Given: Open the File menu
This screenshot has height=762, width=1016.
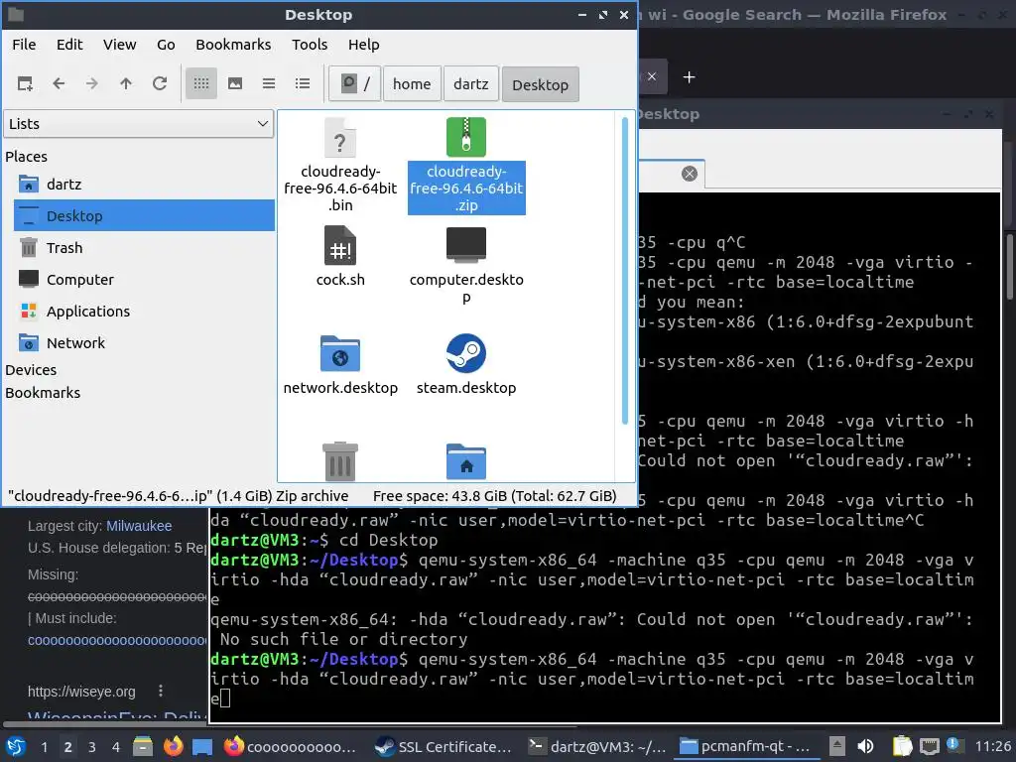Looking at the screenshot, I should 24,45.
